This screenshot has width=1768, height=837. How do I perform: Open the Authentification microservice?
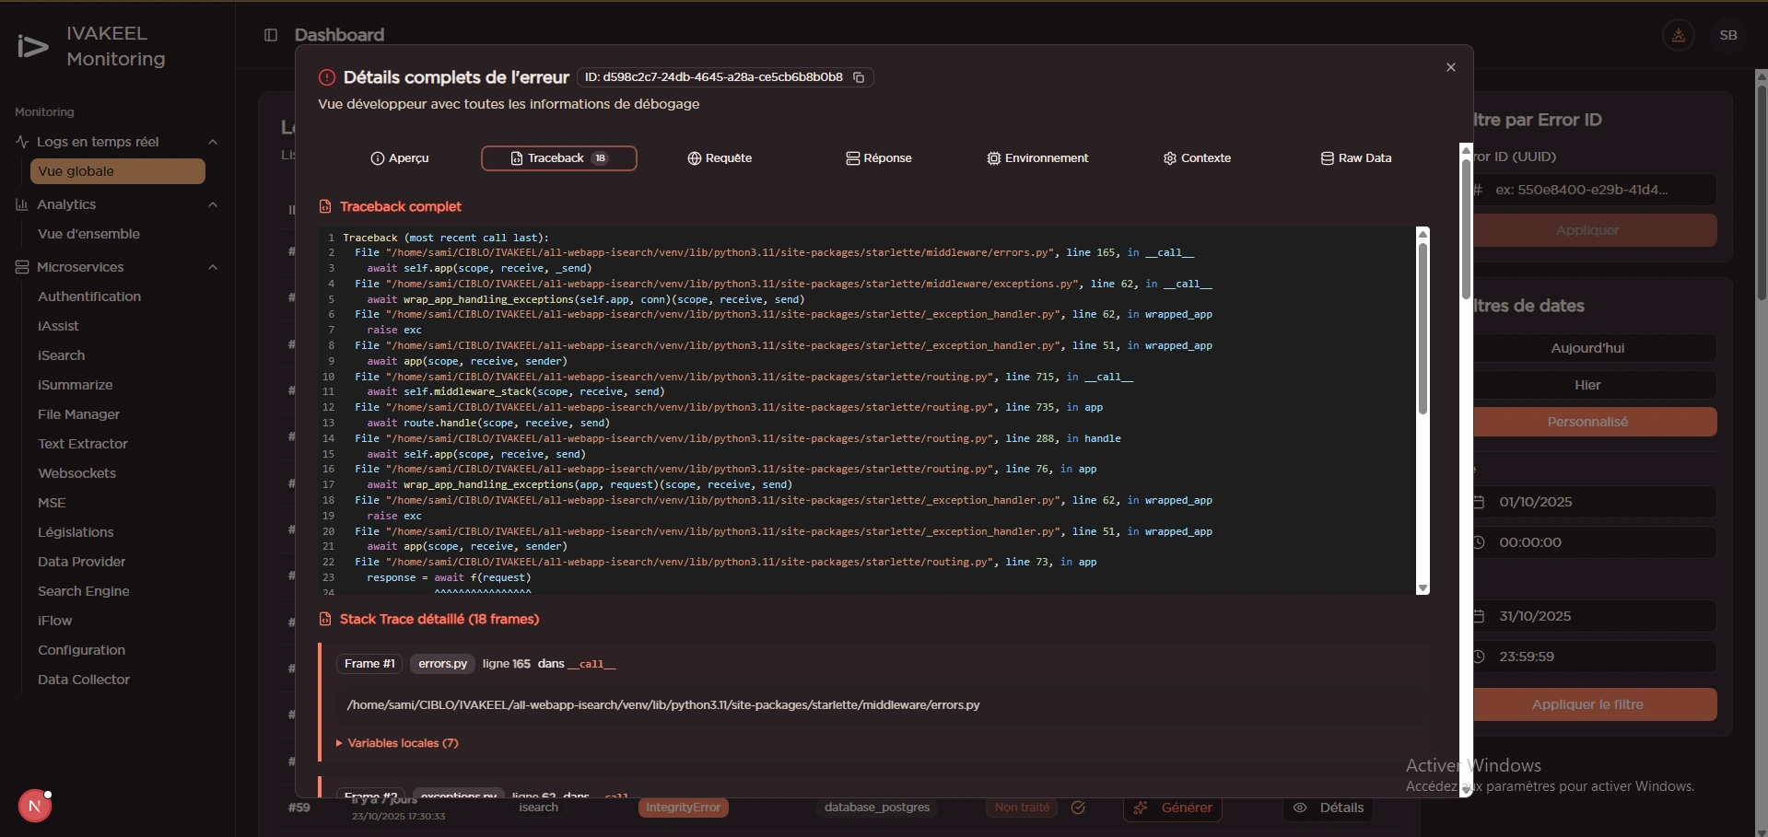point(118,296)
